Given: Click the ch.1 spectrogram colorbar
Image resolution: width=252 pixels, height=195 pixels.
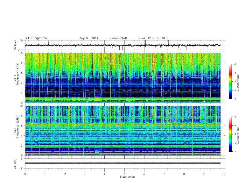Looking at the screenshot, I should coord(230,82).
